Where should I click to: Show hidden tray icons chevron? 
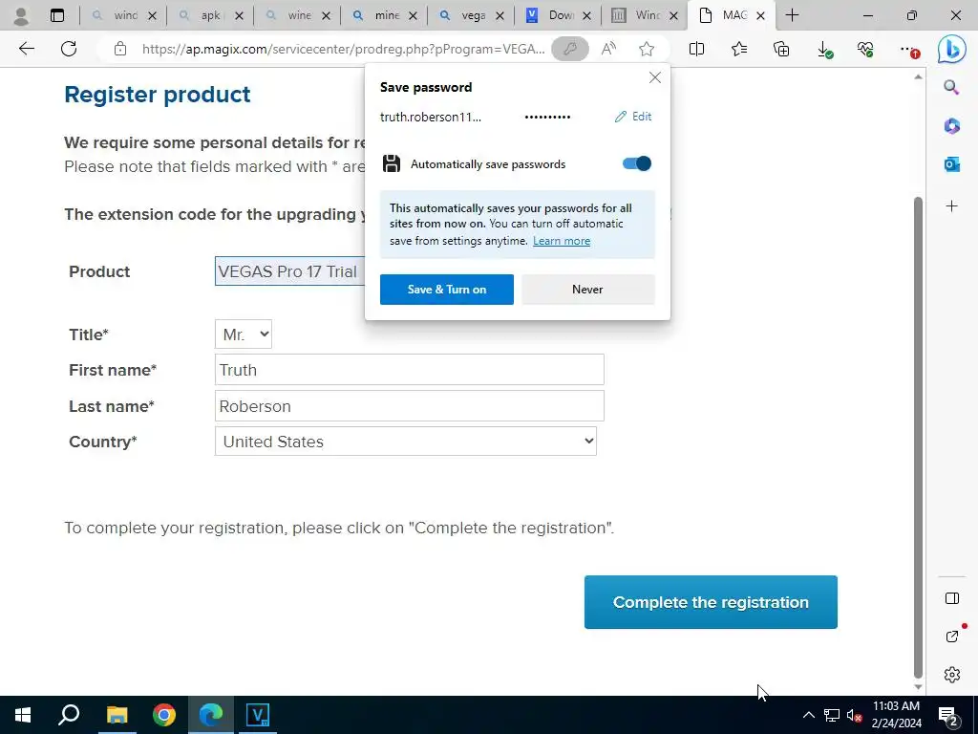808,715
